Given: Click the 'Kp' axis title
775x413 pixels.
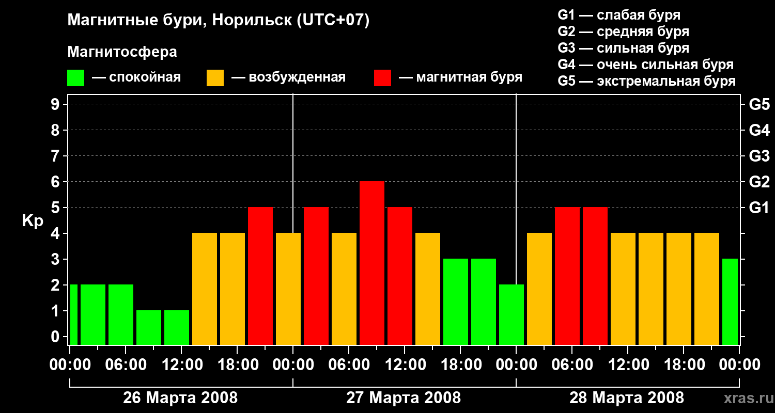Looking at the screenshot, I should tap(33, 221).
